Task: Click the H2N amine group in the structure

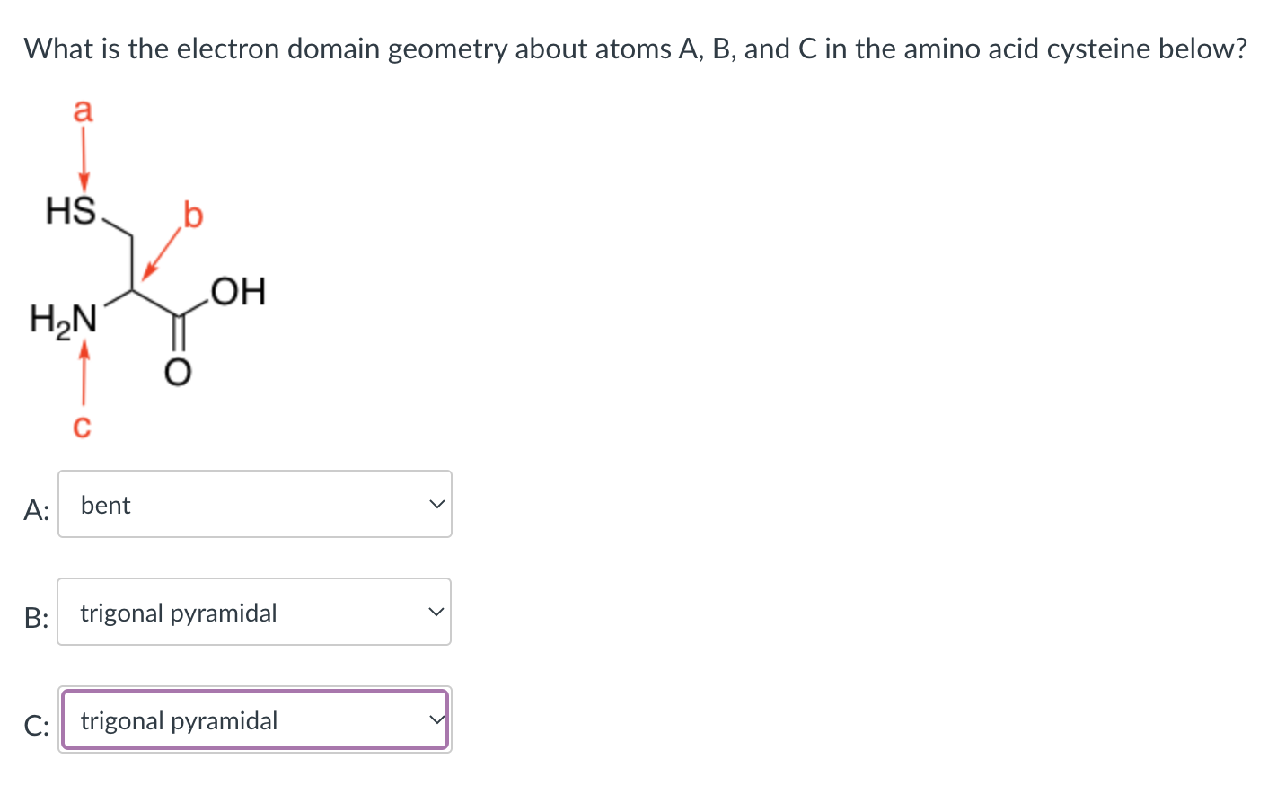Action: point(63,318)
